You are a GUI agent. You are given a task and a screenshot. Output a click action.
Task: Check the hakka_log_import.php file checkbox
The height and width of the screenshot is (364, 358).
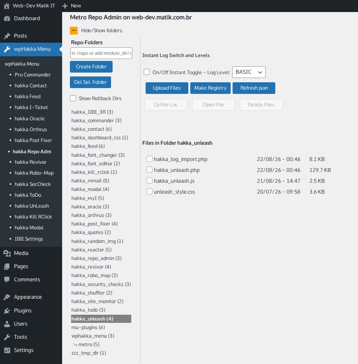149,159
